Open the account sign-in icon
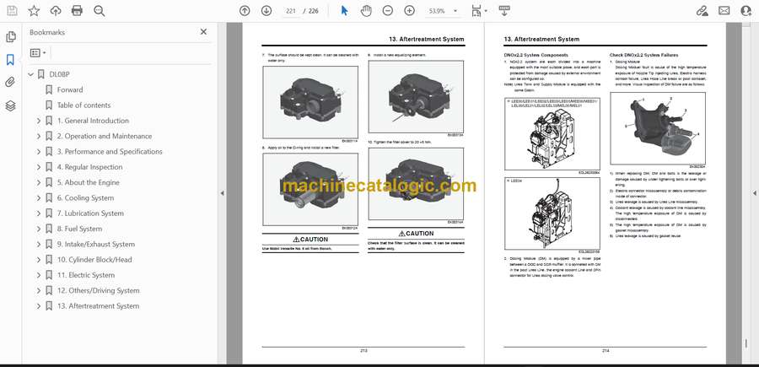Screen dimensions: 759x367 click(746, 11)
